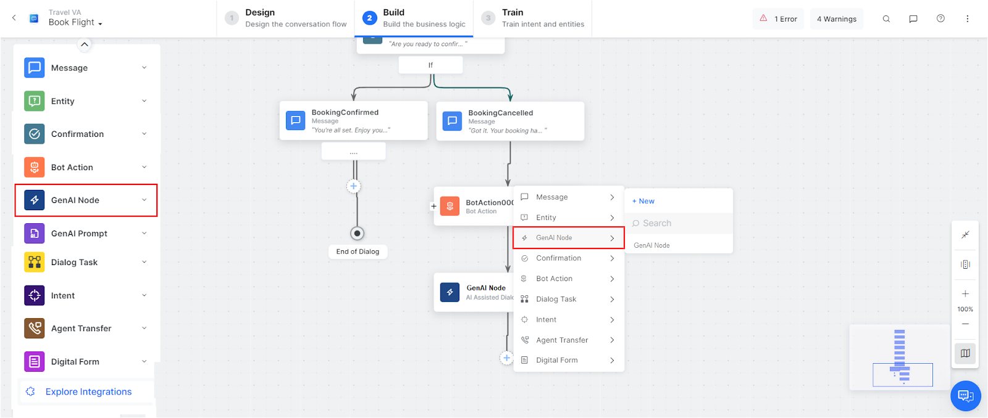
Task: Click the GenAI Node lightning icon in sidebar
Action: (x=34, y=200)
